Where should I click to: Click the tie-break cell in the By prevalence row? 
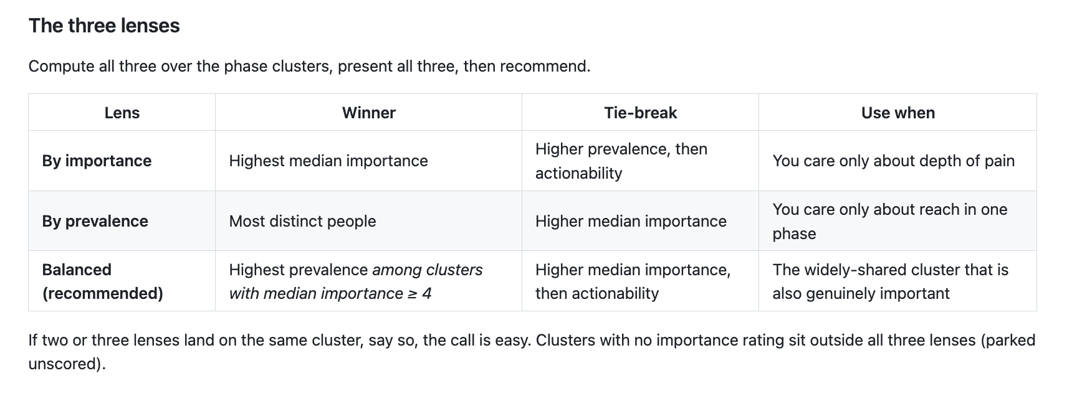point(631,221)
